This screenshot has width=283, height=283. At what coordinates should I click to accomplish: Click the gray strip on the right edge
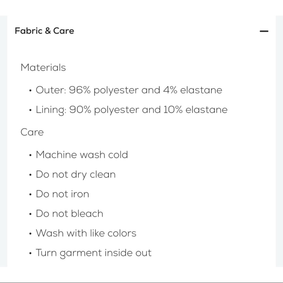[x=279, y=141]
